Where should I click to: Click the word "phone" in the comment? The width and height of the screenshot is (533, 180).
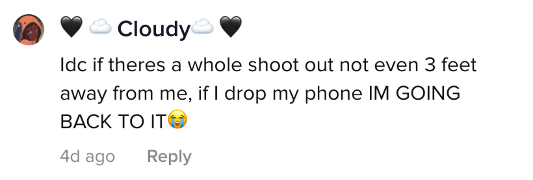tap(333, 93)
